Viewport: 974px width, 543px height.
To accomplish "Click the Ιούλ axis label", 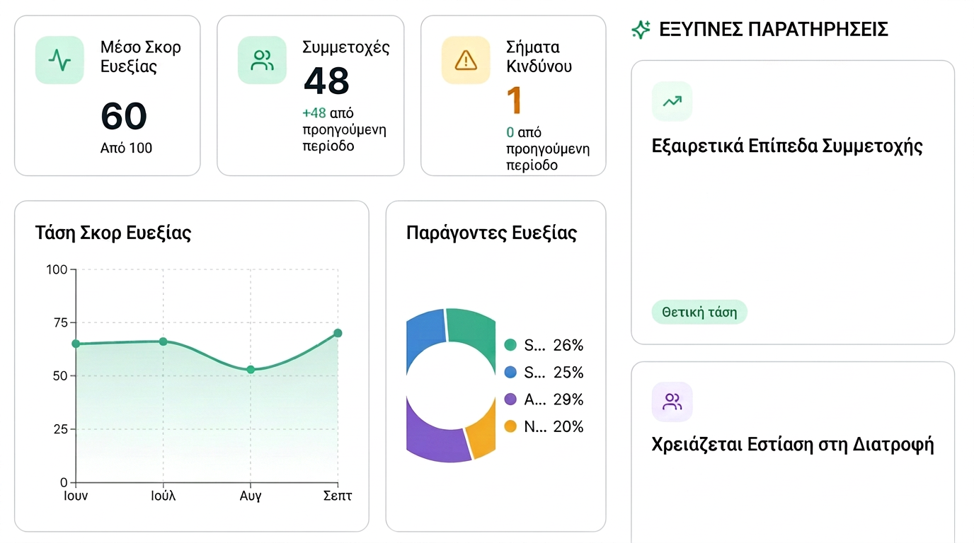I will [x=163, y=496].
